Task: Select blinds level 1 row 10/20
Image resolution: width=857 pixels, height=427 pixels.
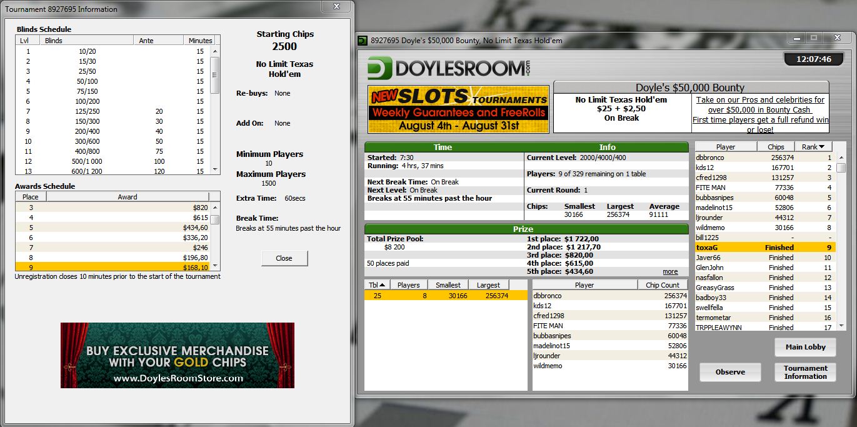Action: 113,51
